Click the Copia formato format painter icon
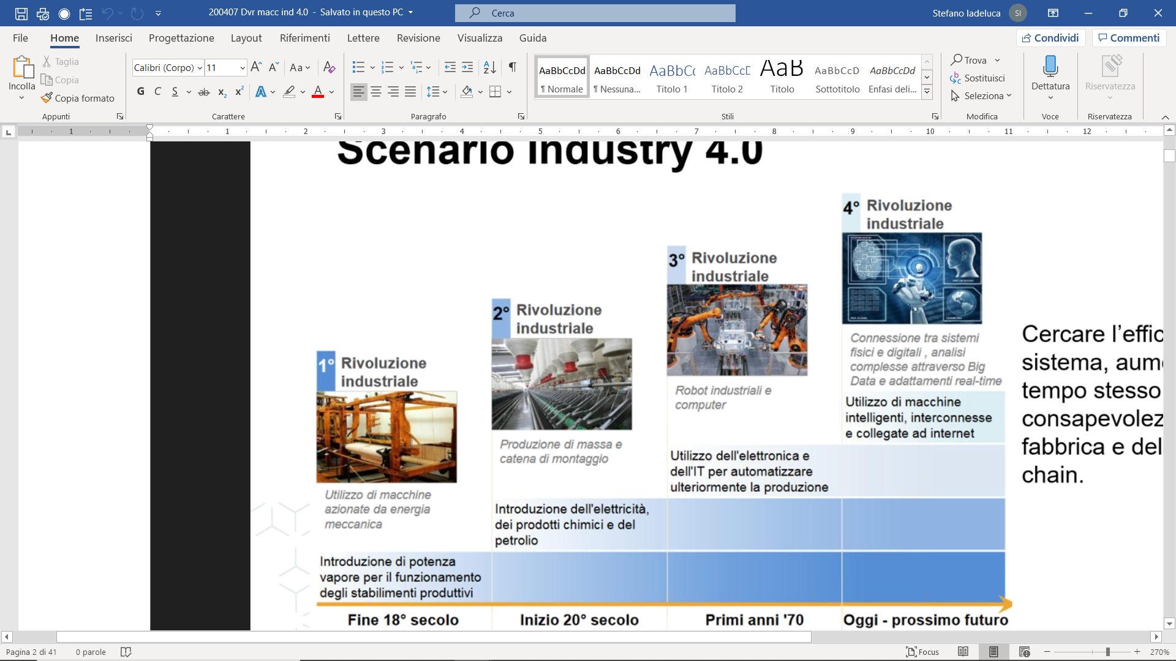 pos(47,98)
